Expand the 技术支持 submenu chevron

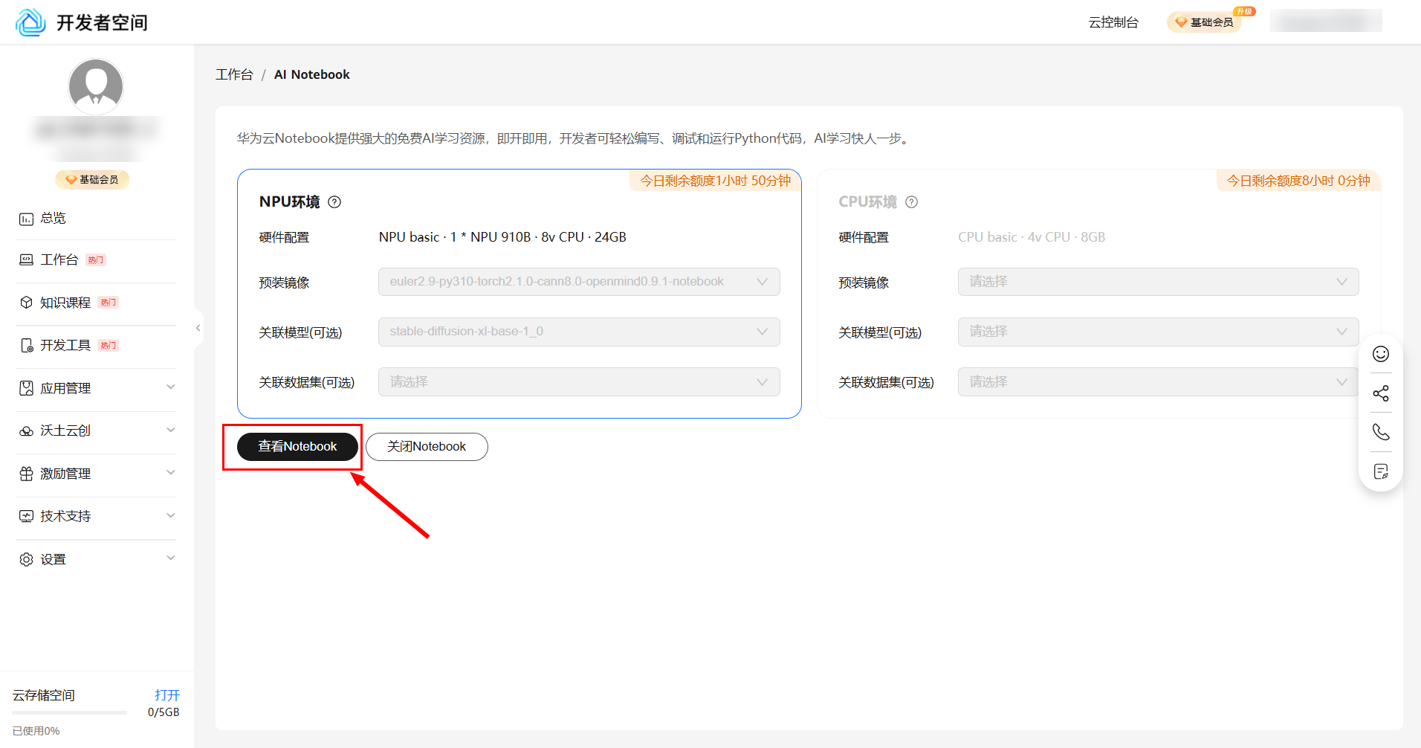tap(171, 515)
